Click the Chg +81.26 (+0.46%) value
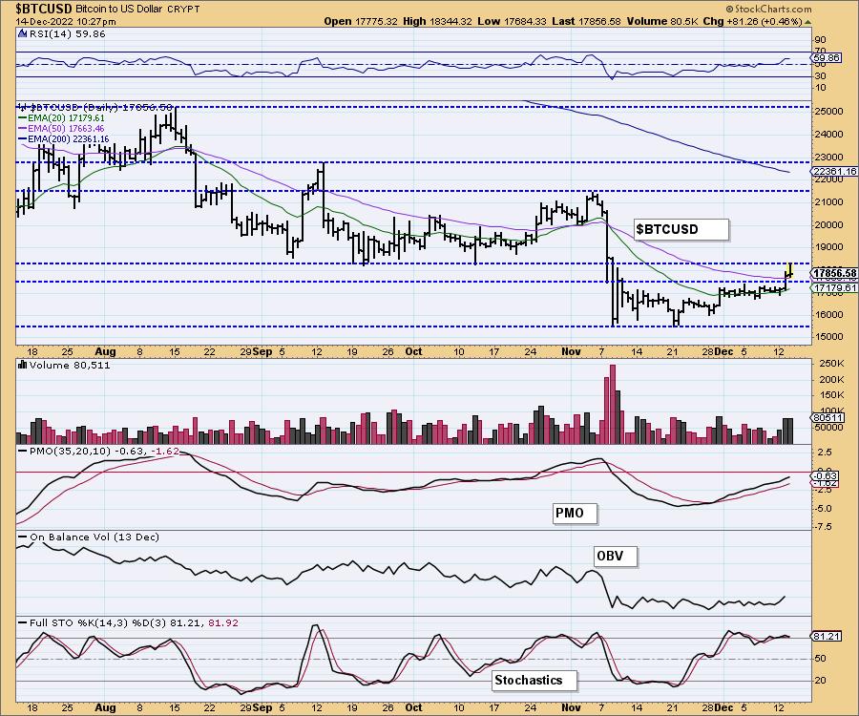 point(753,21)
